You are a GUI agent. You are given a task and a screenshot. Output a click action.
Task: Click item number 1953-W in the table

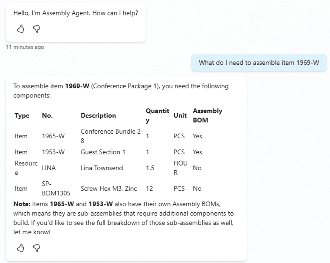tap(53, 152)
